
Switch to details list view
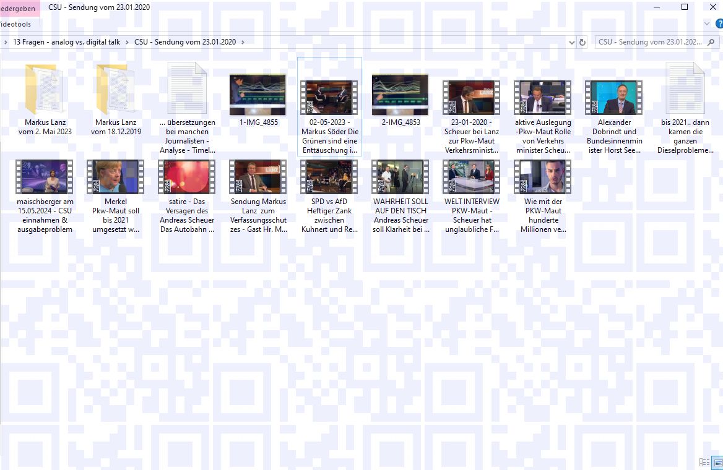pyautogui.click(x=704, y=462)
